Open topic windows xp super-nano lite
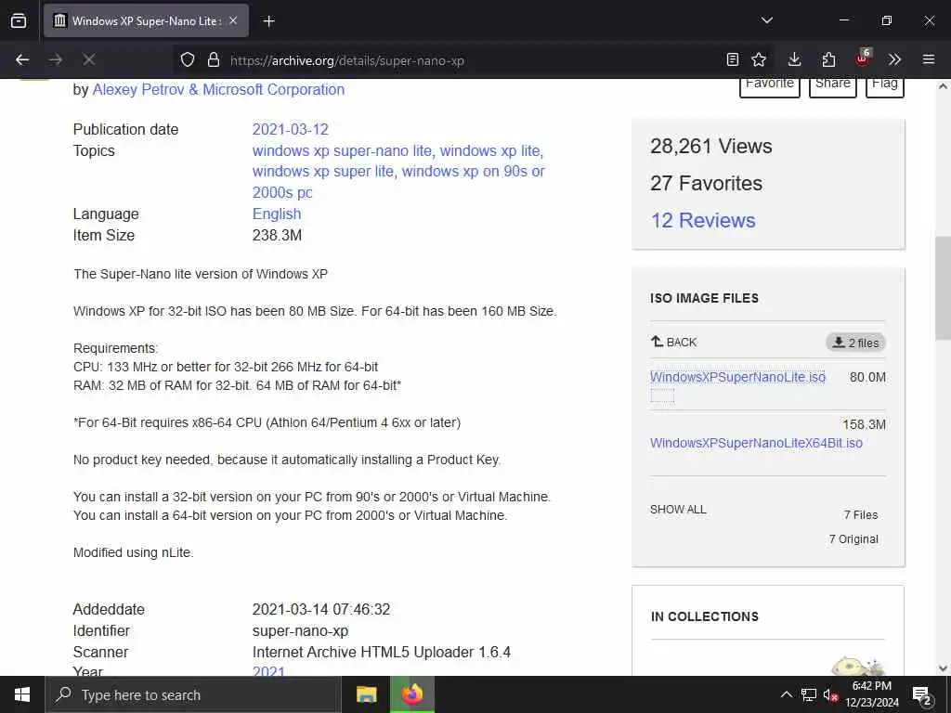 click(x=342, y=151)
